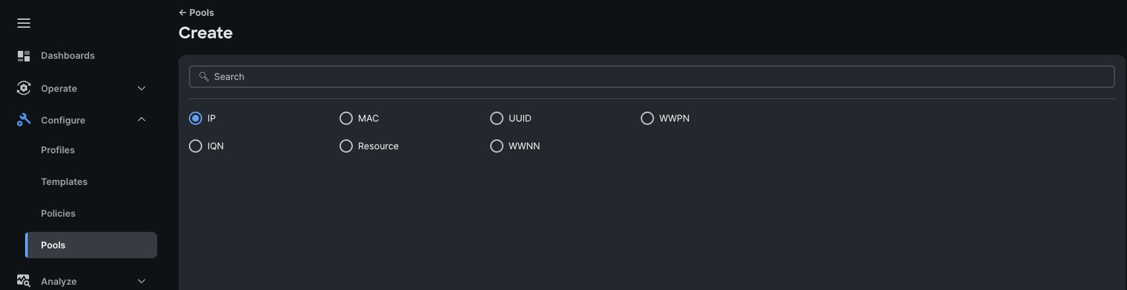Pick the WWPN radio button

647,118
